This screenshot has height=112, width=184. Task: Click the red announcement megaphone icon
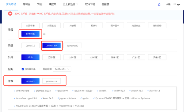click(10, 14)
